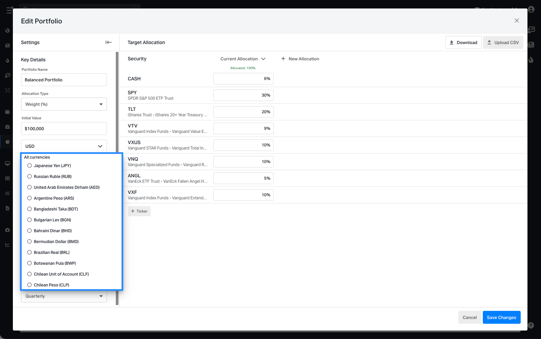
Task: Open the bar chart trend icon in sidebar
Action: click(x=7, y=193)
